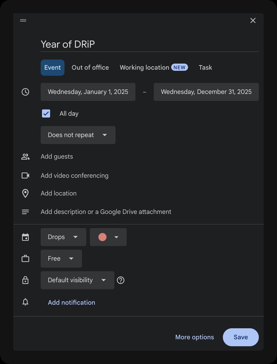Screen dimensions: 277x364
Task: Click the video camera icon
Action: click(25, 175)
